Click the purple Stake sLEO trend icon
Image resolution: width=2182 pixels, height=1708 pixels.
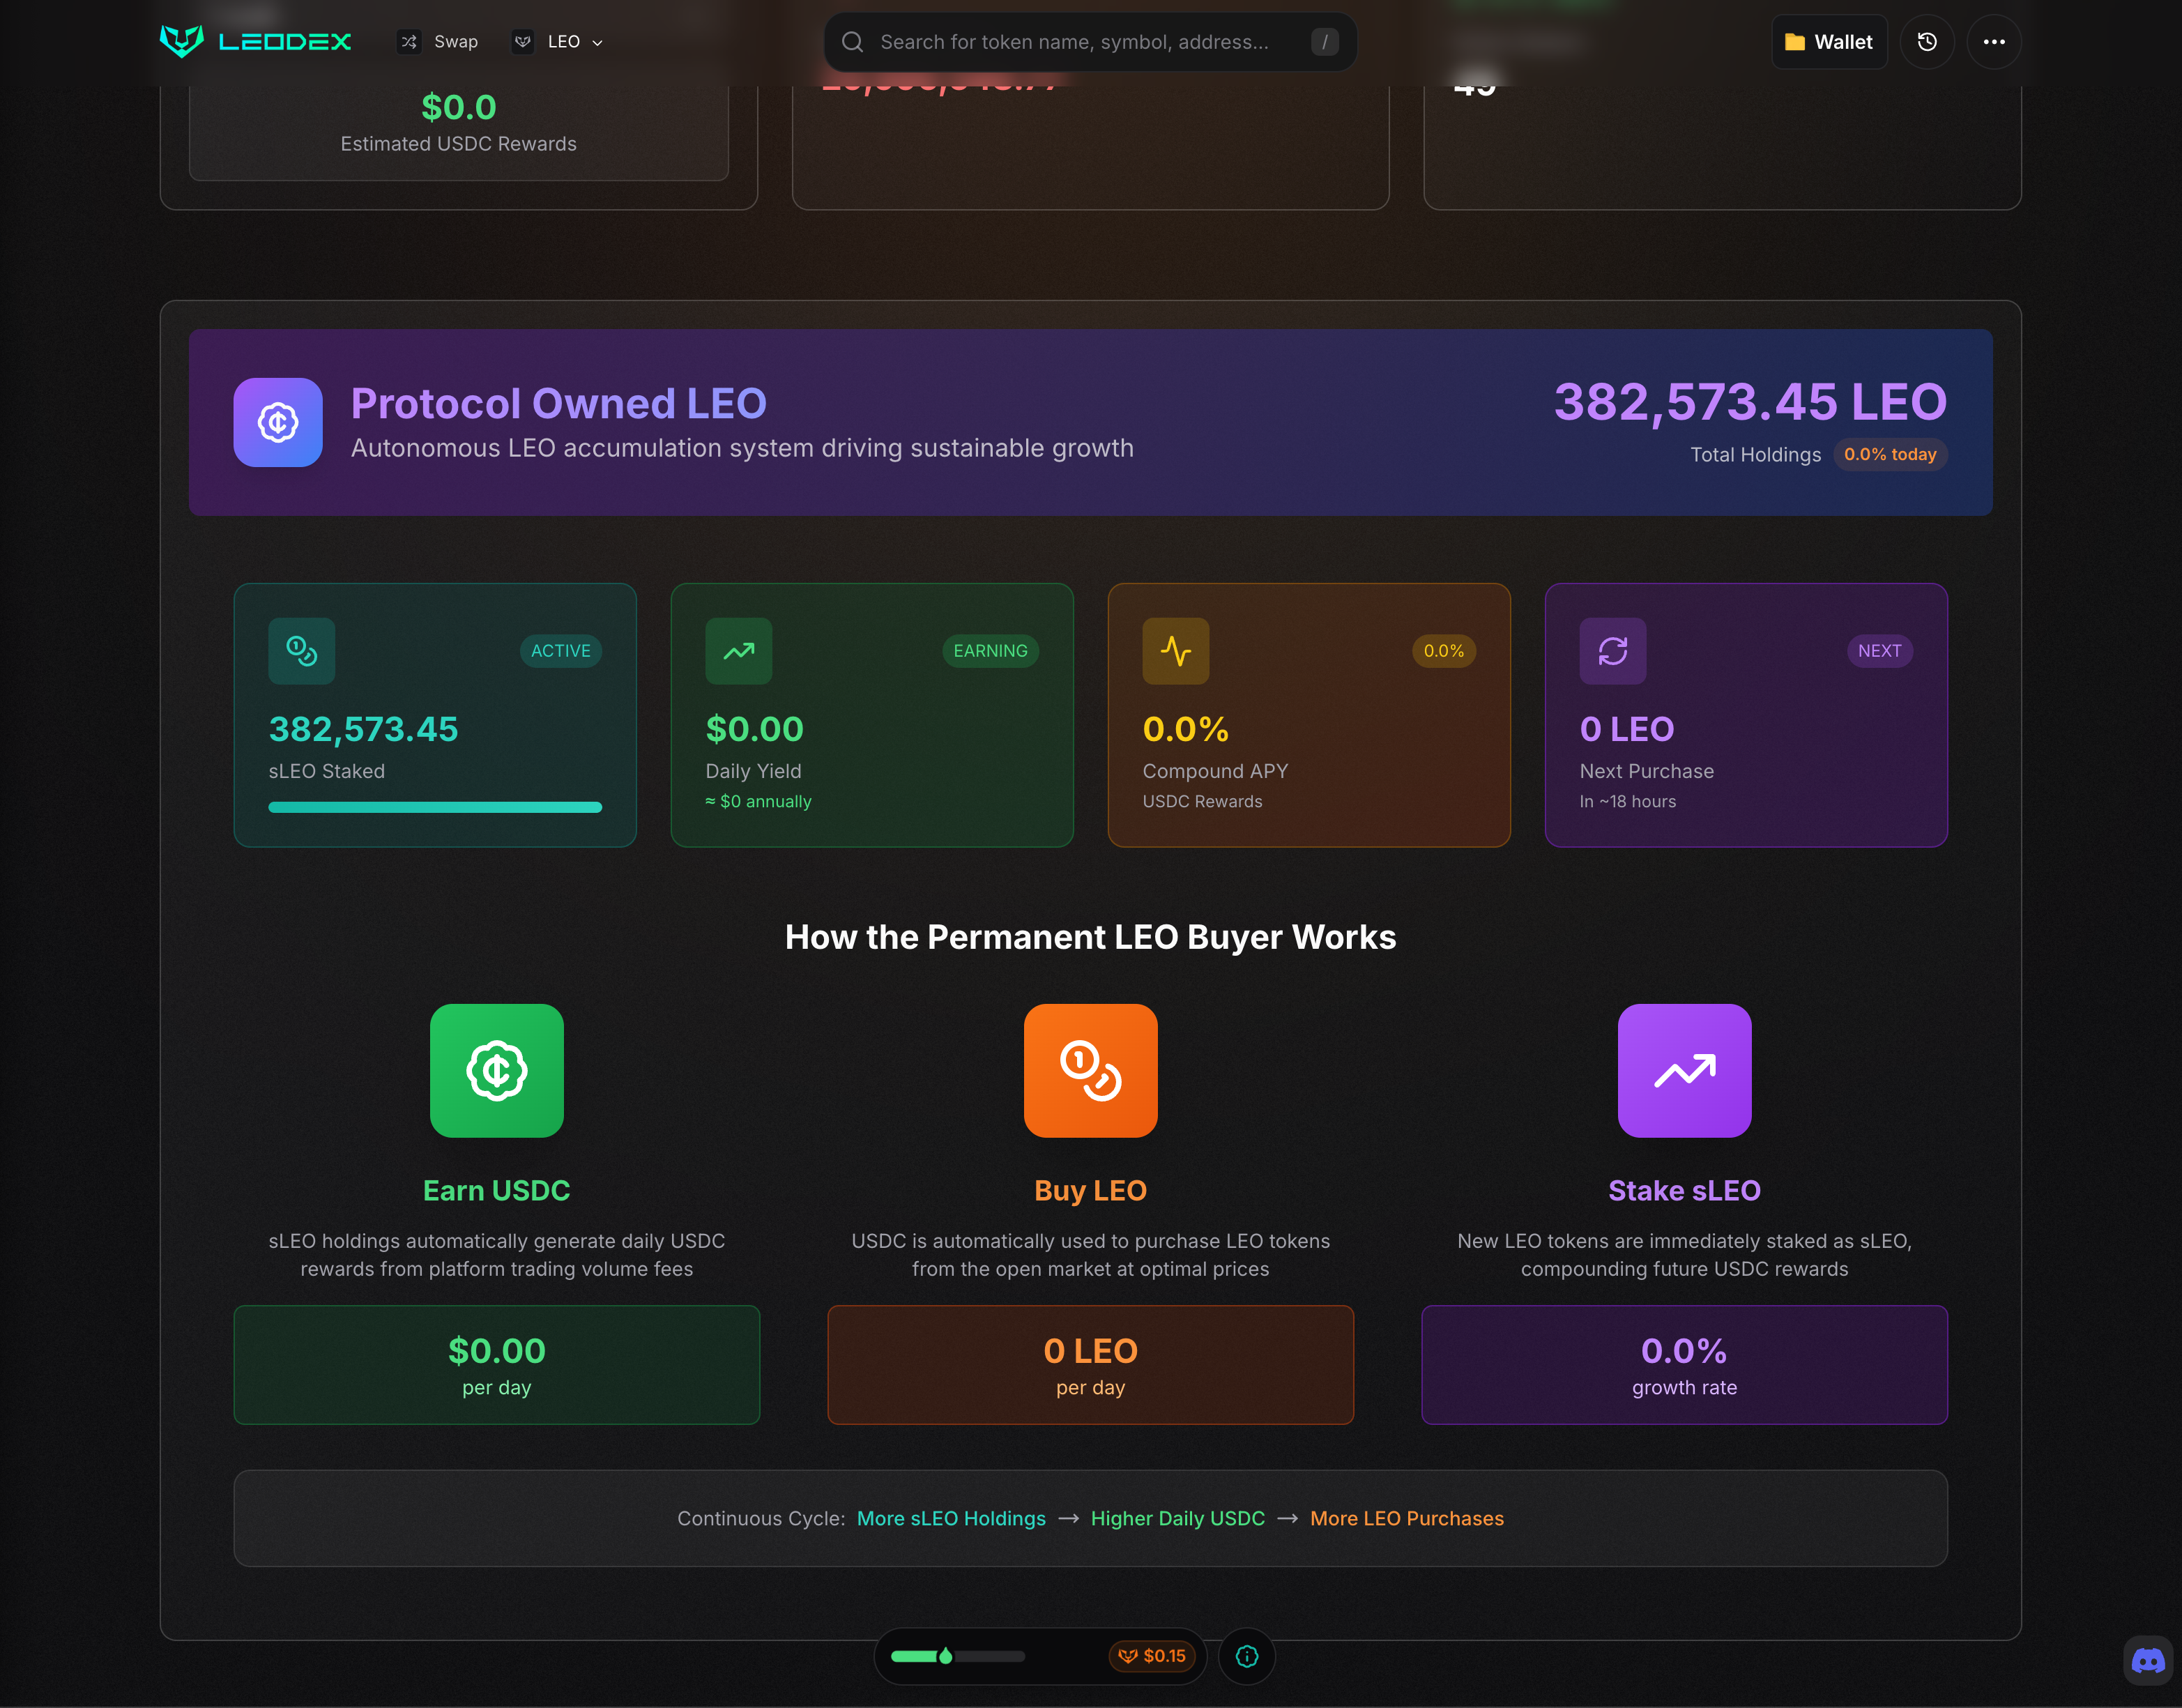pyautogui.click(x=1684, y=1070)
